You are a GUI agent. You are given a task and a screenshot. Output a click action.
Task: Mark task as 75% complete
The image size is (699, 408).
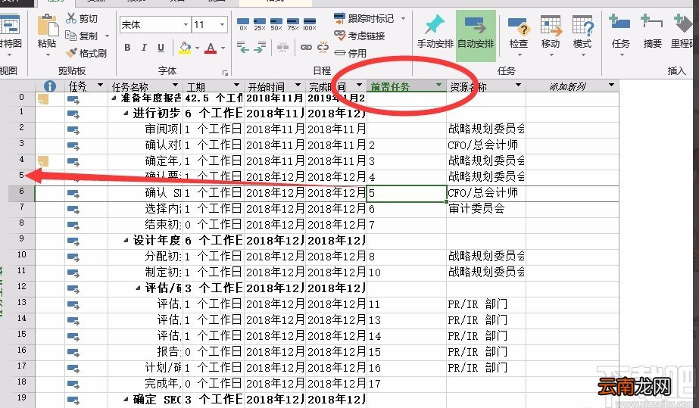[x=293, y=24]
